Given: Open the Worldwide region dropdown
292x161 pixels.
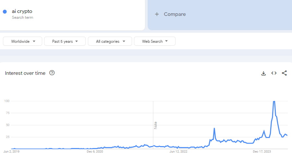Looking at the screenshot, I should [23, 41].
